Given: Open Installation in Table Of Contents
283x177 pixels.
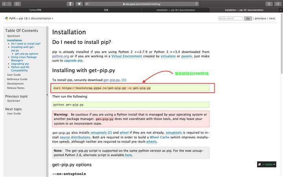Looking at the screenshot, I should tap(15, 40).
